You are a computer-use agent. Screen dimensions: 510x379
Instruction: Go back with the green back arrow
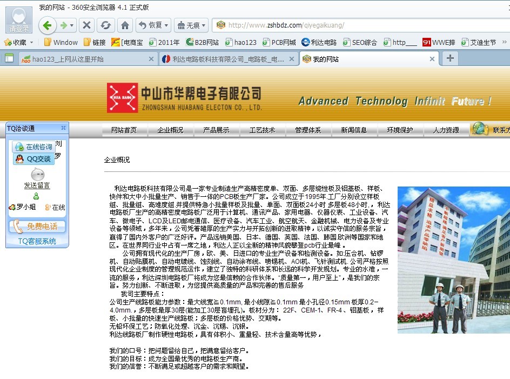(x=48, y=25)
